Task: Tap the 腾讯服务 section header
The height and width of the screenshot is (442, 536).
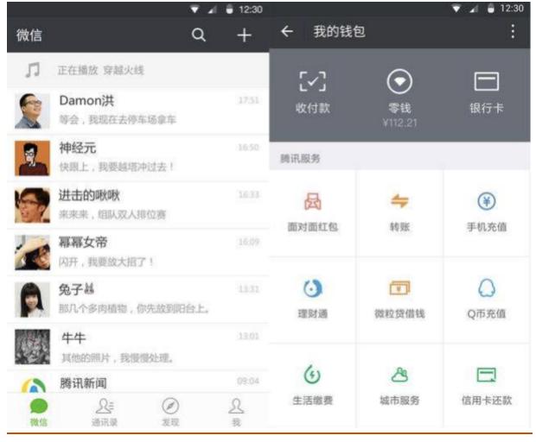Action: (300, 158)
